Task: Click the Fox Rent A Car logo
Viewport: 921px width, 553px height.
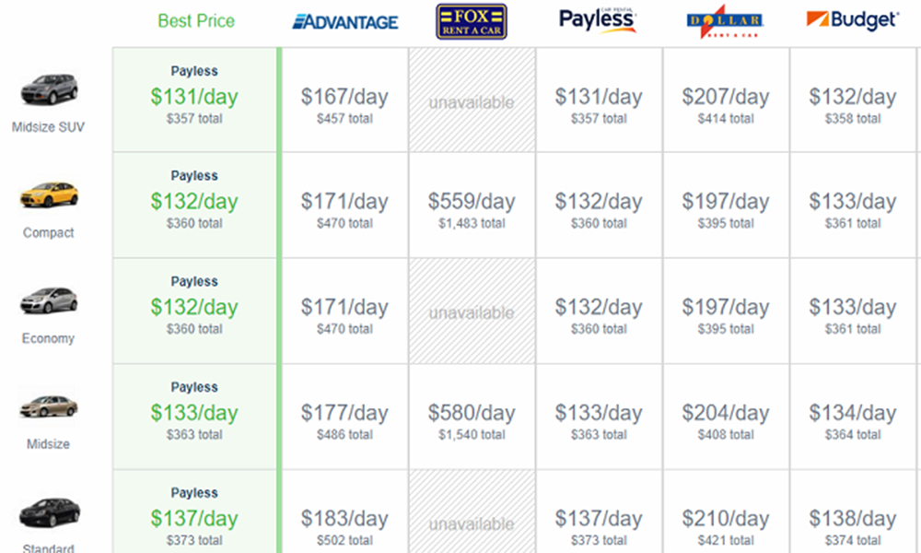Action: click(x=472, y=21)
